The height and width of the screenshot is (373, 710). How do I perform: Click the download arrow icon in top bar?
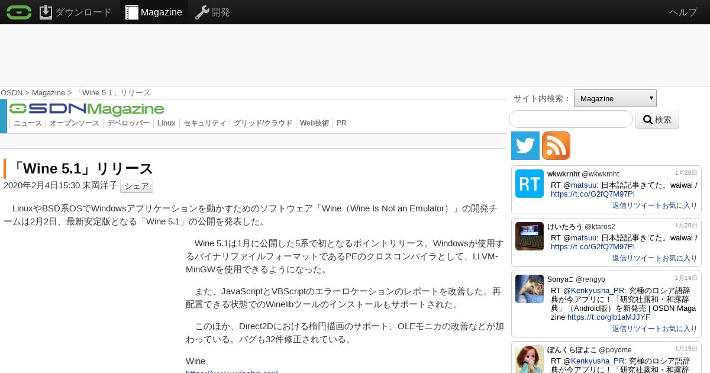[46, 12]
